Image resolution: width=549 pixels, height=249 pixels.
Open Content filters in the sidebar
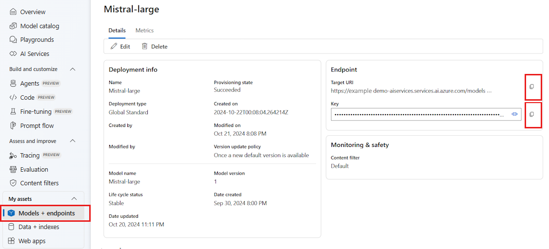coord(39,183)
